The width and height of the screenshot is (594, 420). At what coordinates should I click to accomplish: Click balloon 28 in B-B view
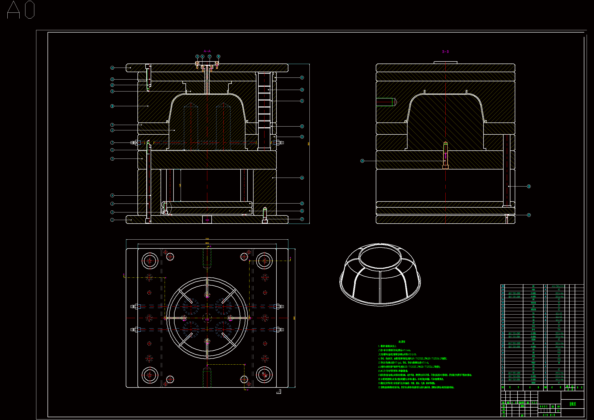[x=362, y=161]
